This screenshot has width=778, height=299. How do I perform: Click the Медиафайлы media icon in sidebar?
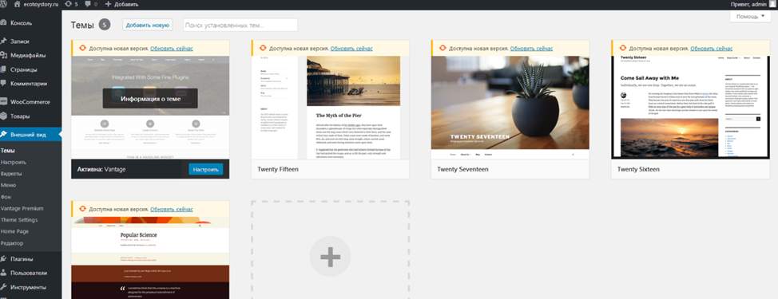[4, 56]
